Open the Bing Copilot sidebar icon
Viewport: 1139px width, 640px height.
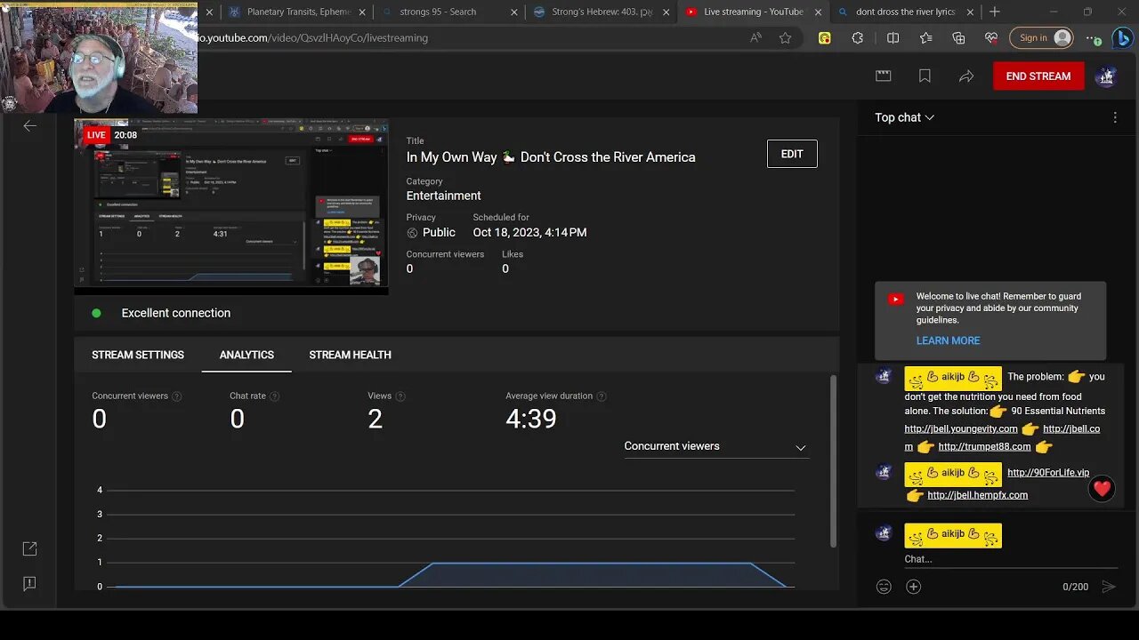coord(1122,38)
